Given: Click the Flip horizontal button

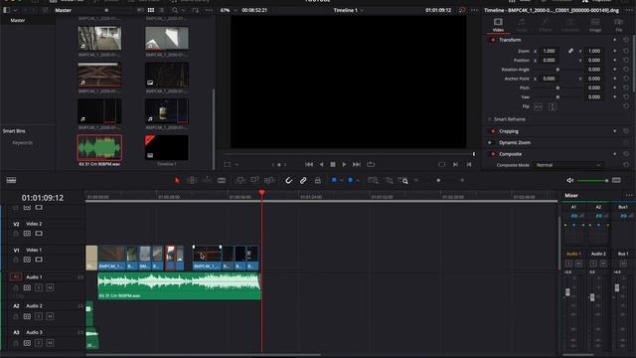Looking at the screenshot, I should tap(538, 106).
